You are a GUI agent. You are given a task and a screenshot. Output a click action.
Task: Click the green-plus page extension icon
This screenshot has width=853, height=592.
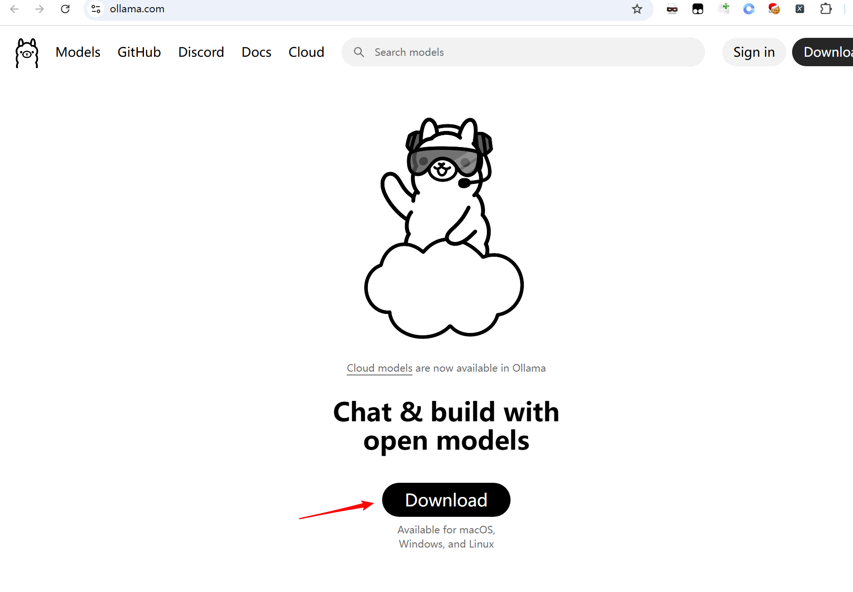(x=724, y=9)
